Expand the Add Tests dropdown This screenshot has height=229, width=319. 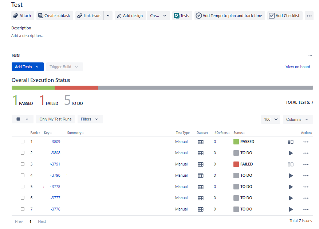pos(37,67)
